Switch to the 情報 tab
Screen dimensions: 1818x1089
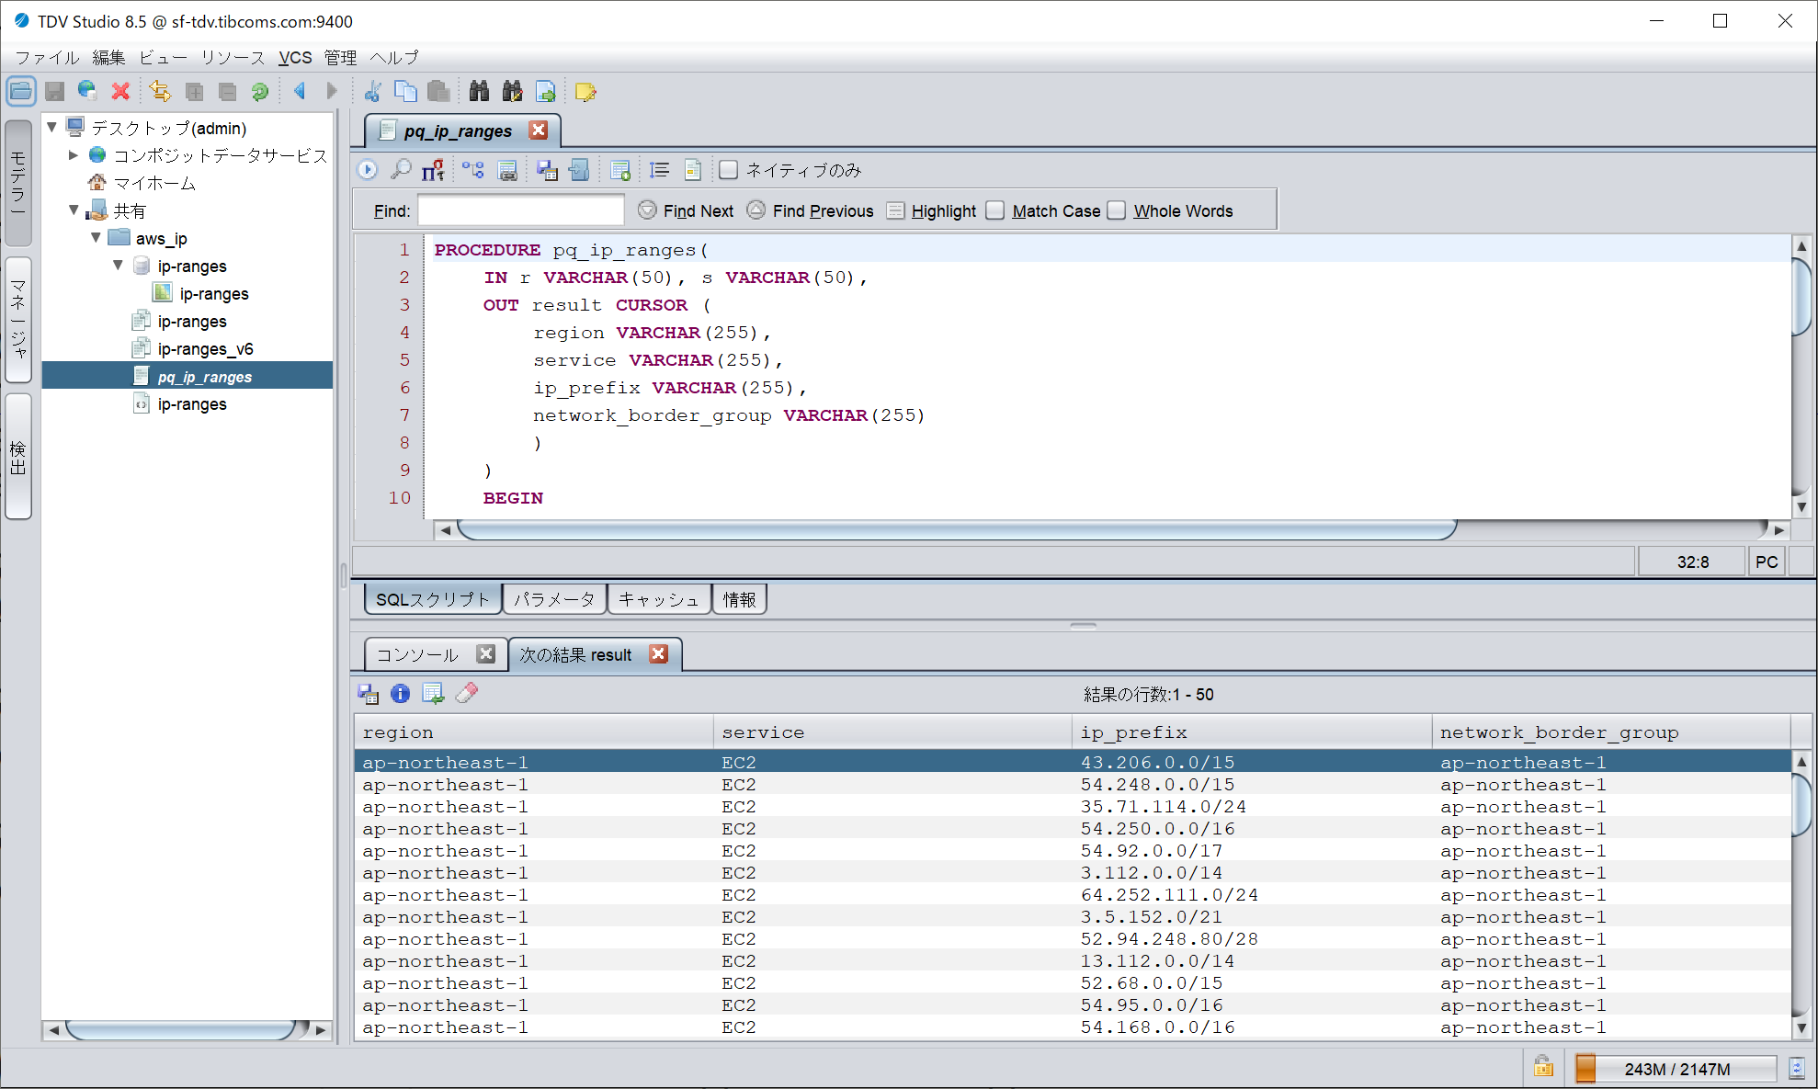click(739, 599)
